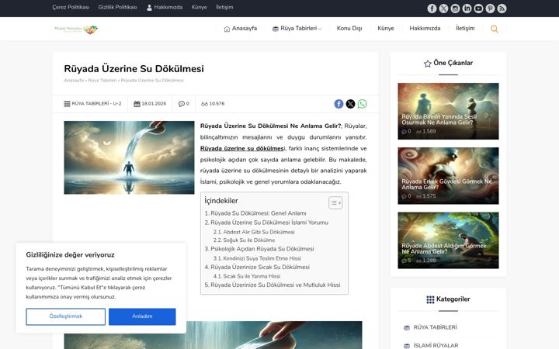Share article on X via black icon
559x349 pixels.
pos(350,104)
